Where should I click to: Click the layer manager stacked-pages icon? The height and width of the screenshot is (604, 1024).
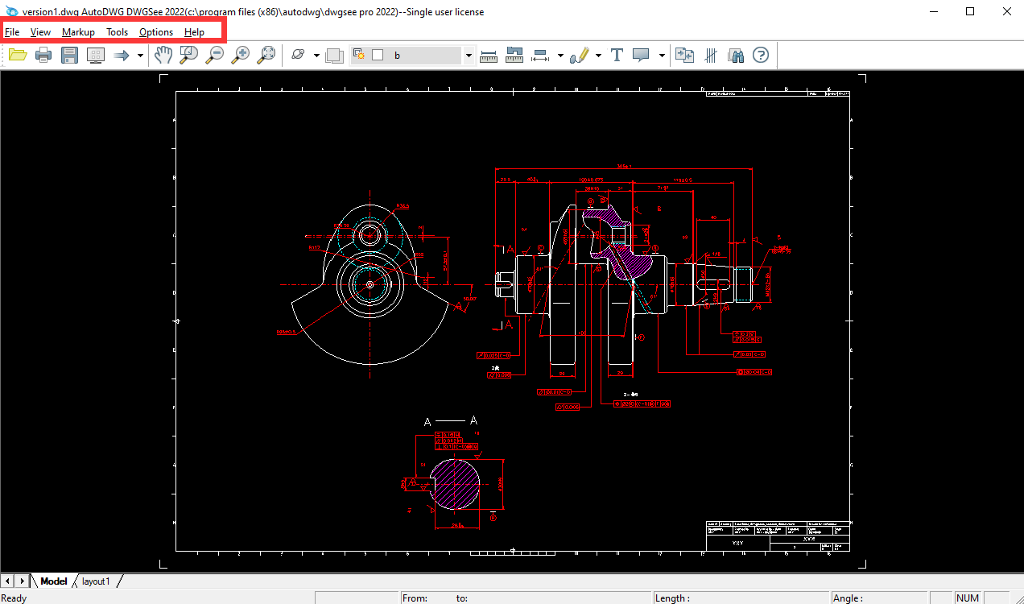click(x=334, y=56)
